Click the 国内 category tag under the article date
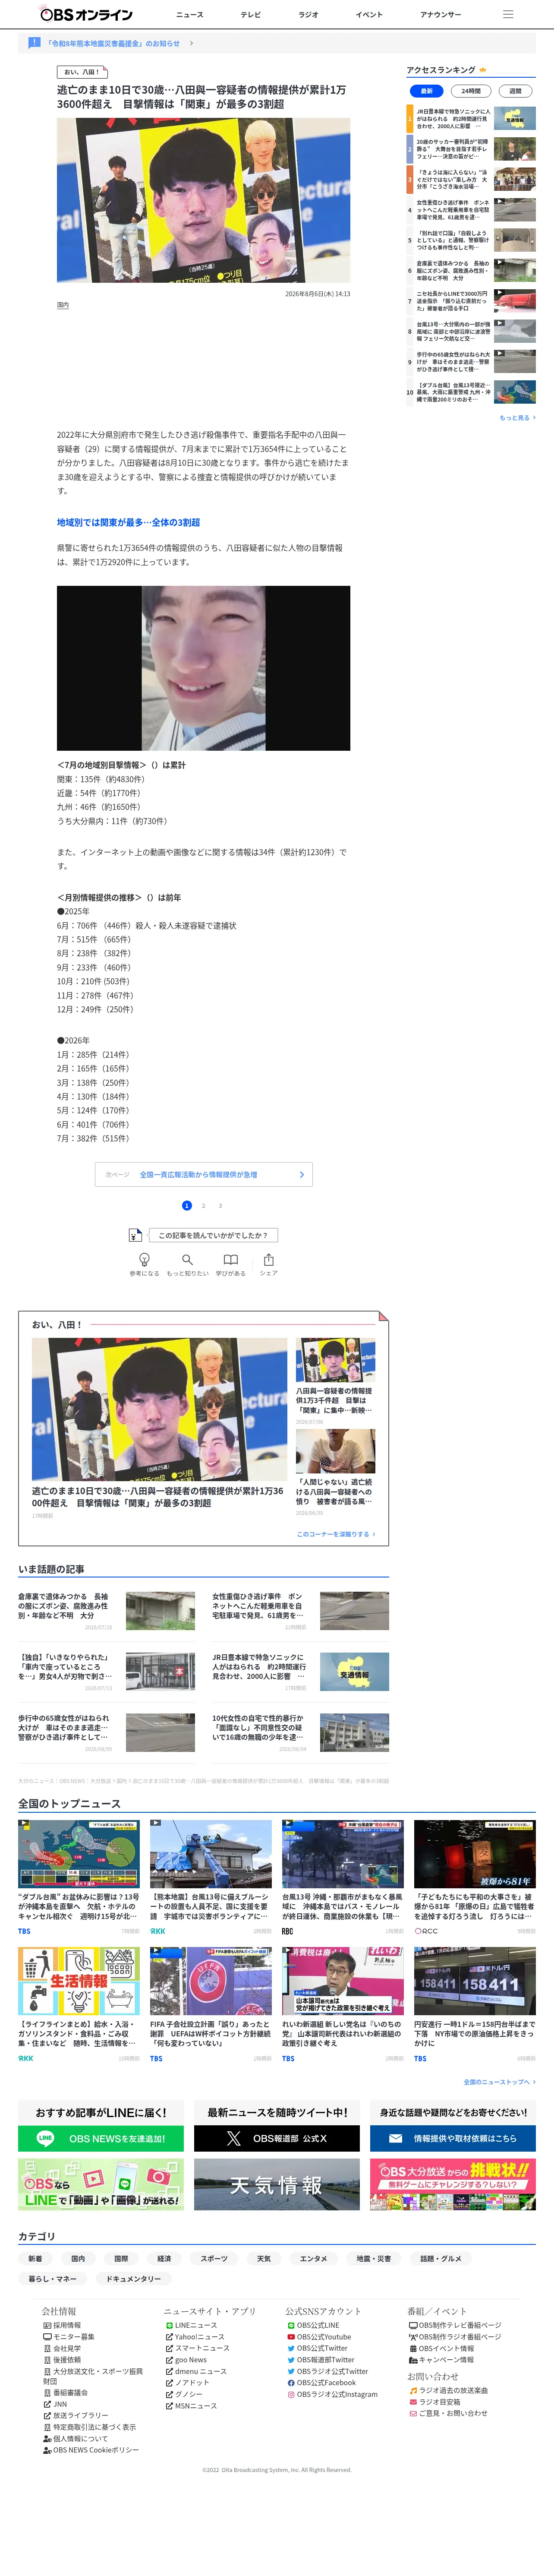This screenshot has width=554, height=2576. [x=63, y=305]
